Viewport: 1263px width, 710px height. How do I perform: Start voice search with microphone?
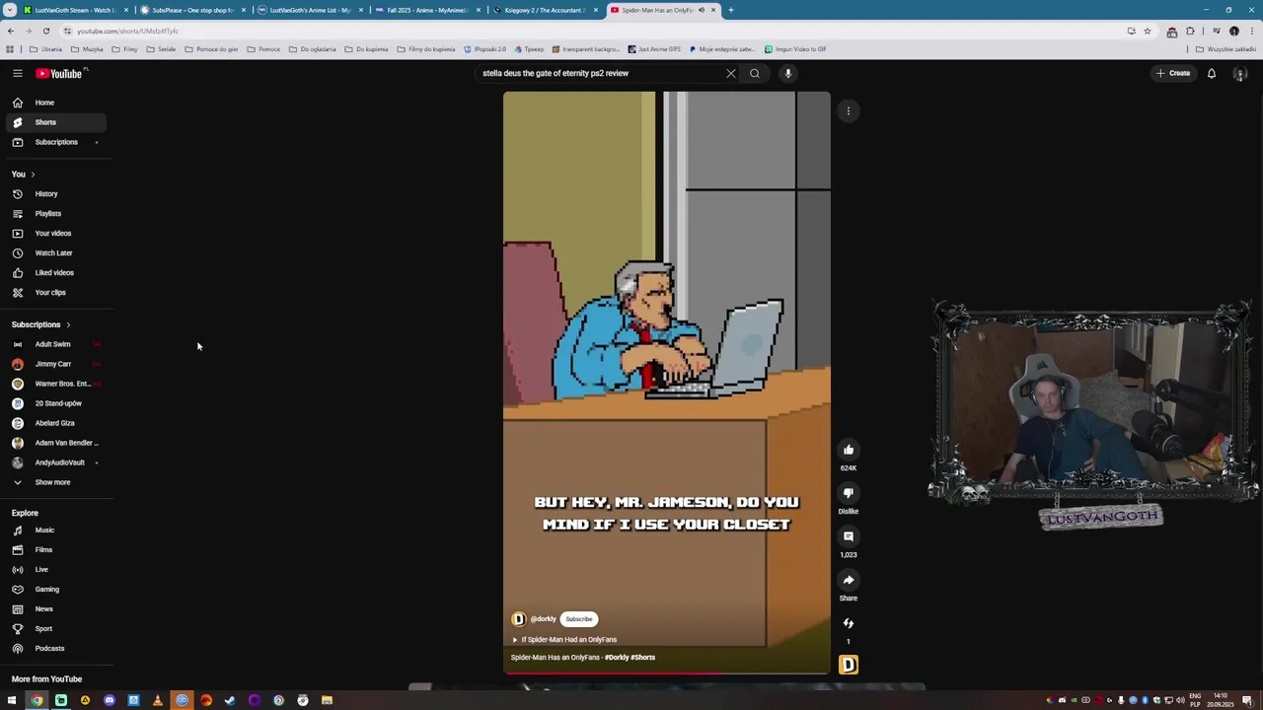[788, 73]
